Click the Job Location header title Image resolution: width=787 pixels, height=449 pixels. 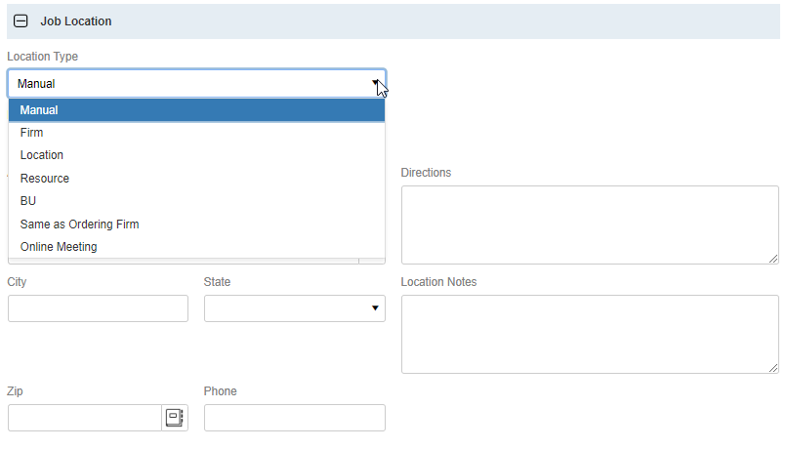[76, 20]
